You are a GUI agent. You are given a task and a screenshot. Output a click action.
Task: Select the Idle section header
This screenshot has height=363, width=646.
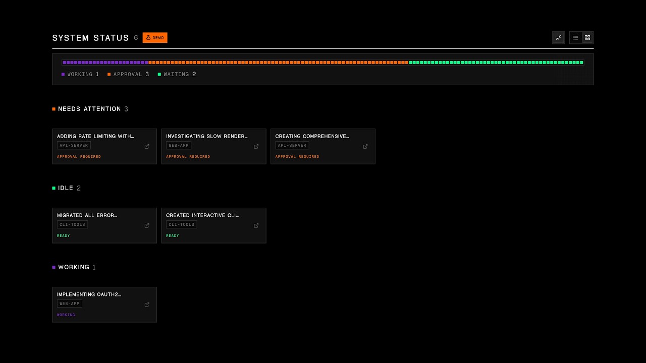pyautogui.click(x=67, y=188)
